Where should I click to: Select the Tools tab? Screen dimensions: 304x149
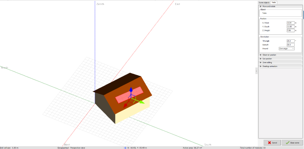point(274,2)
